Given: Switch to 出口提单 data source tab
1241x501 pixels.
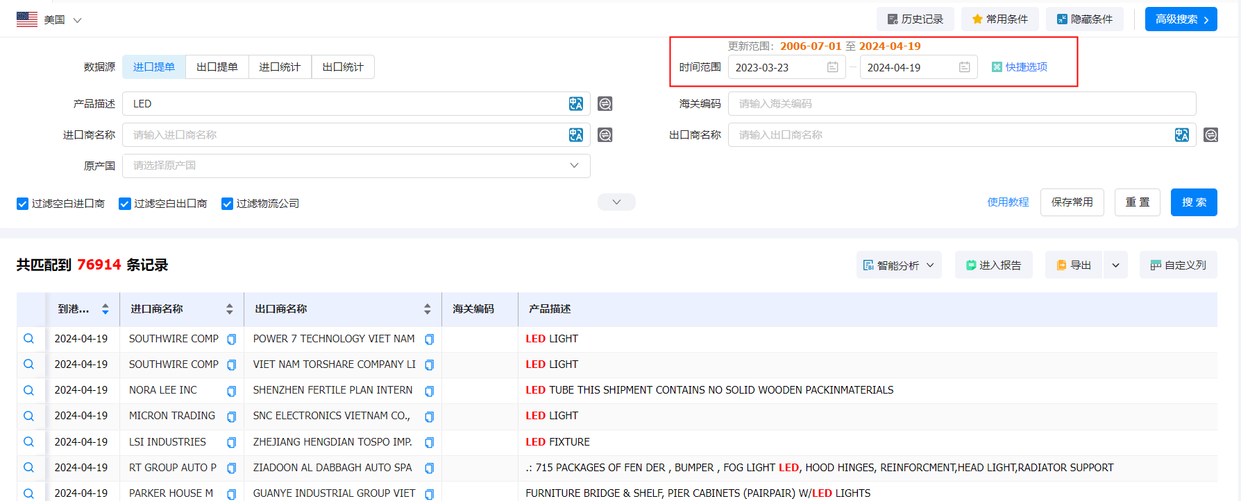Looking at the screenshot, I should click(x=217, y=67).
